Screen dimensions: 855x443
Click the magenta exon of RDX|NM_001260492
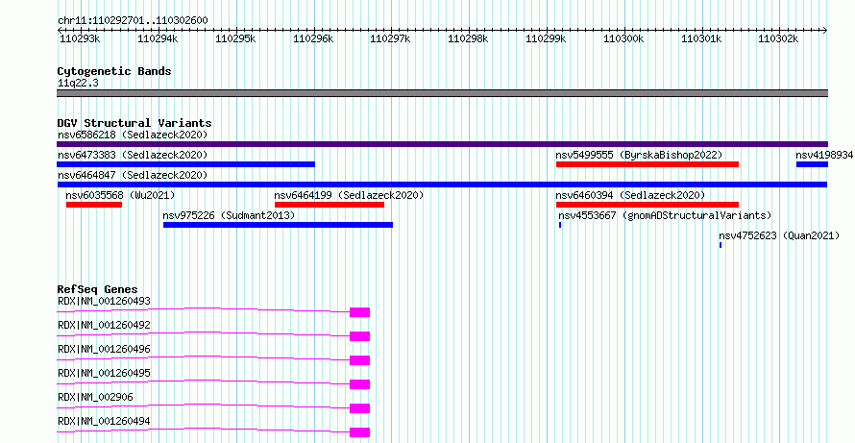[x=360, y=336]
